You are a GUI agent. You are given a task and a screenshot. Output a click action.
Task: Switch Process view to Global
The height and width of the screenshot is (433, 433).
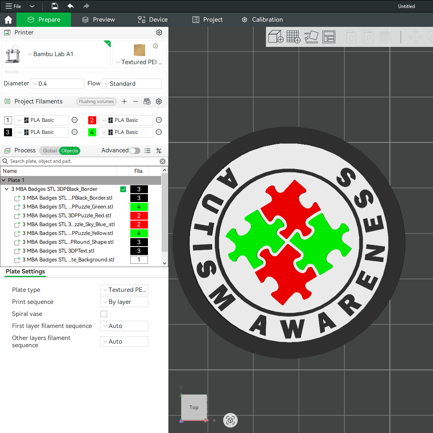click(50, 151)
